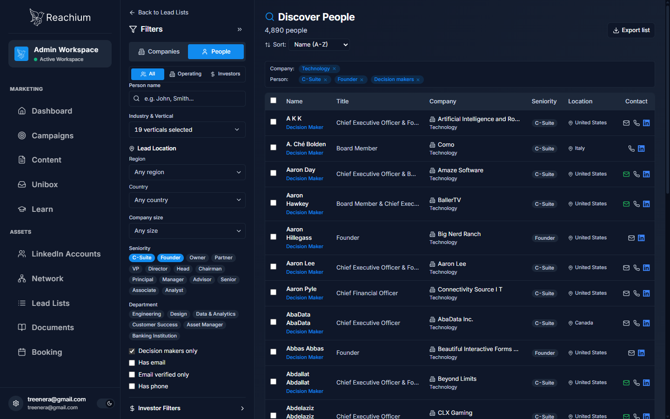Viewport: 670px width, 419px height.
Task: Open the 19 verticals selected dropdown
Action: (x=187, y=129)
